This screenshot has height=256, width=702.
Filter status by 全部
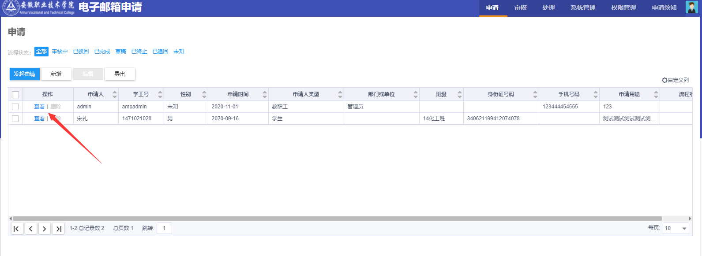[x=41, y=52]
